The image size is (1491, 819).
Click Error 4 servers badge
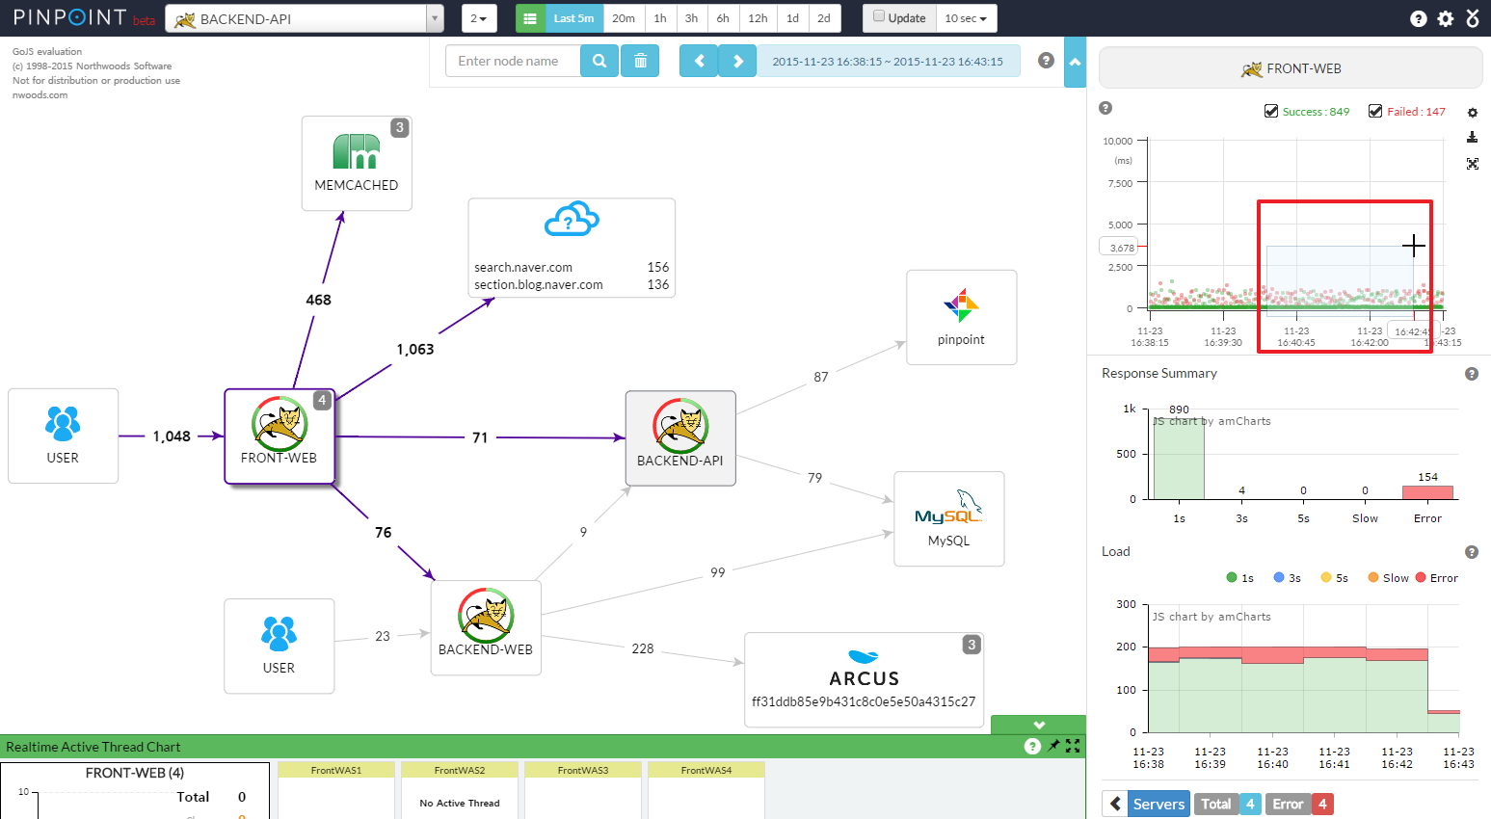click(x=1299, y=804)
